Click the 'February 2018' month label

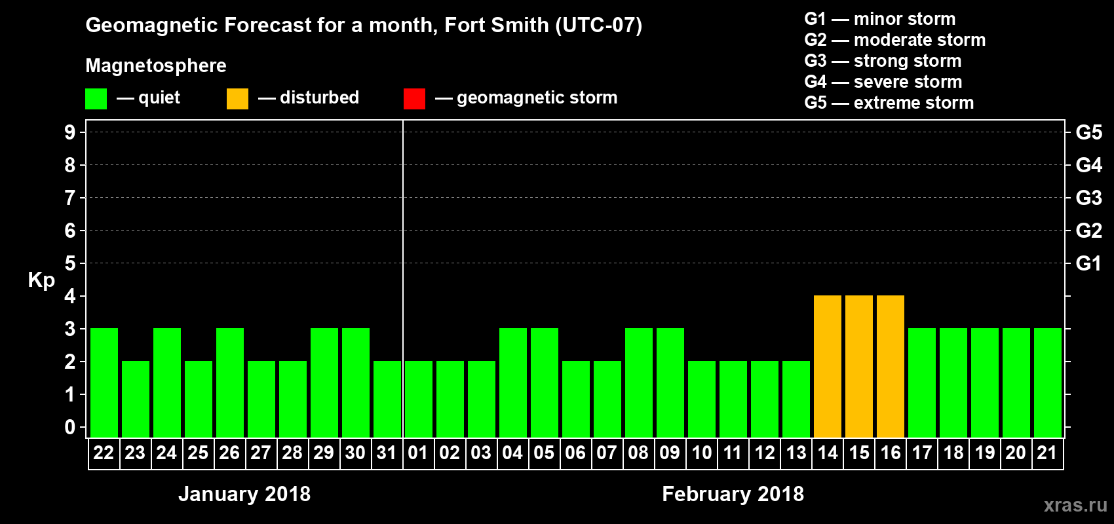(x=733, y=494)
